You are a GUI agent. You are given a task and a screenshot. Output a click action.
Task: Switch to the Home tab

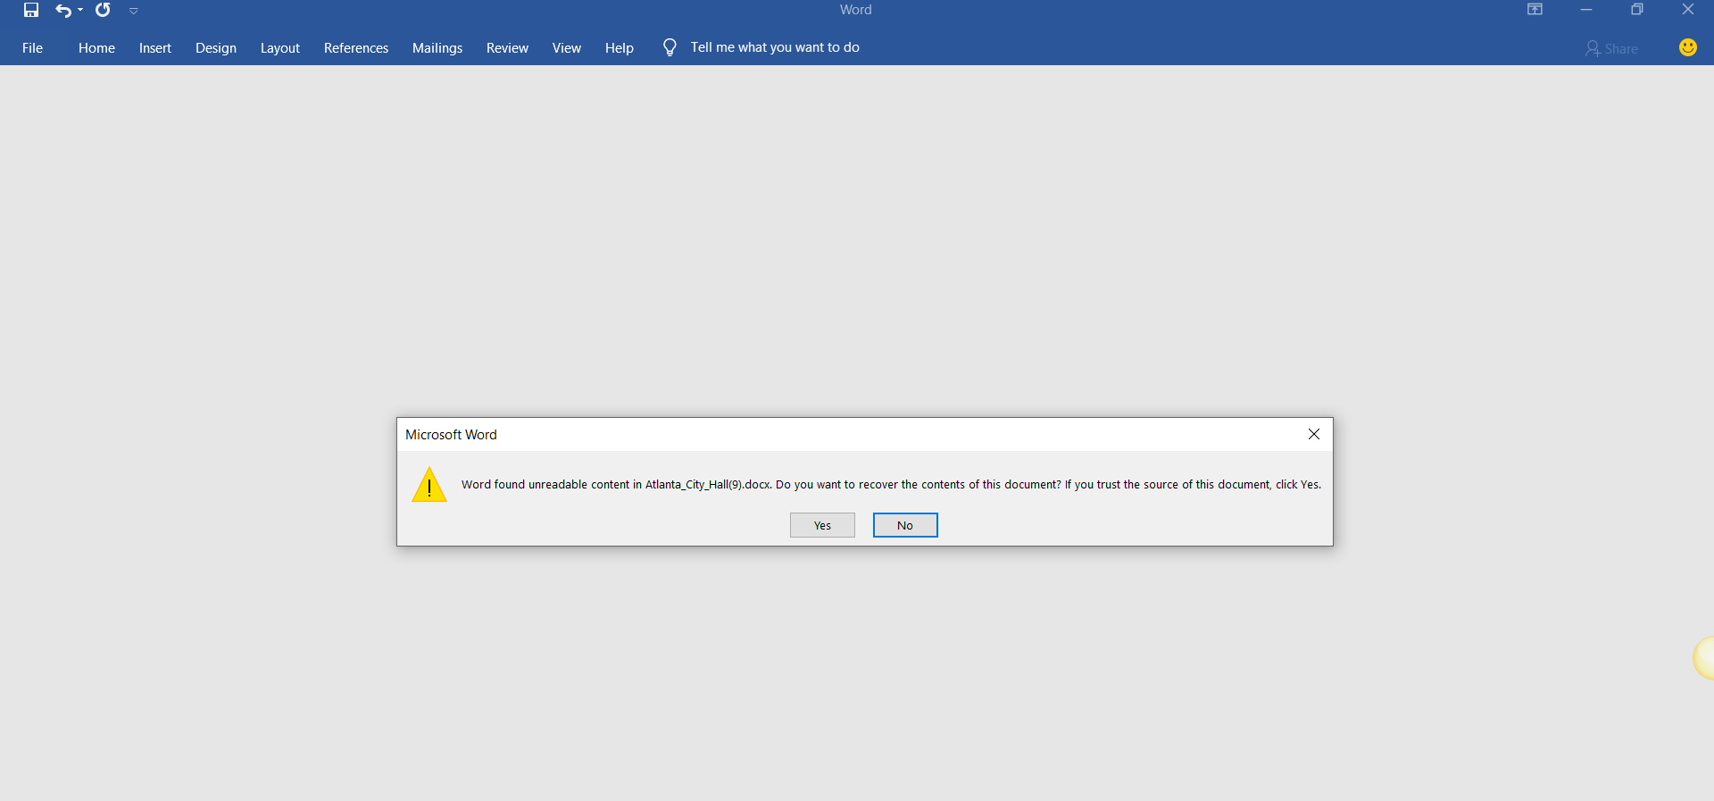(x=96, y=48)
